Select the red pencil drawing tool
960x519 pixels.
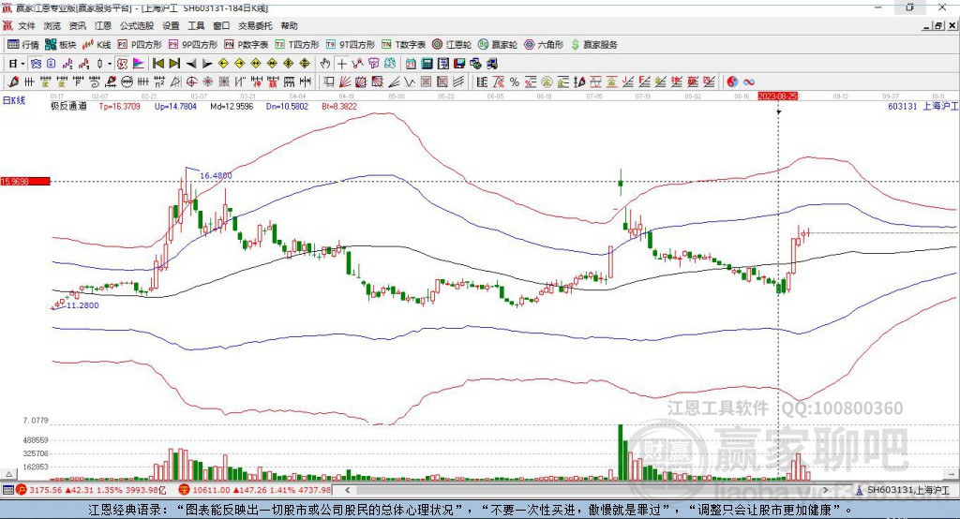point(13,82)
